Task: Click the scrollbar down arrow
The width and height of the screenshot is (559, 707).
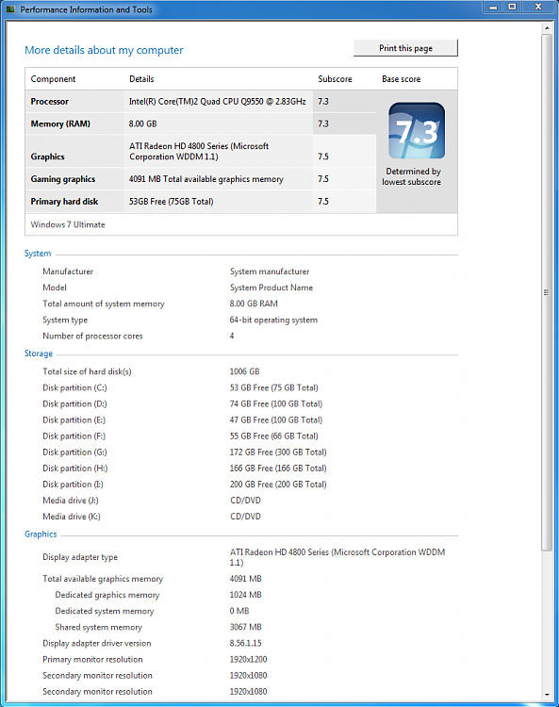Action: coord(547,695)
